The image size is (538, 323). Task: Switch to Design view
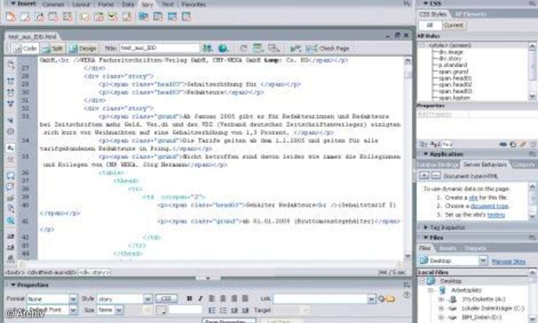(x=83, y=48)
